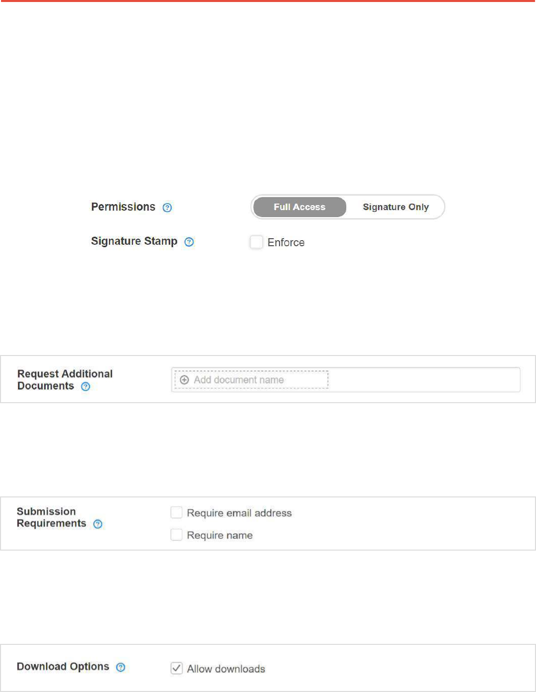Click the Download Options question mark icon
The image size is (536, 692).
[120, 667]
